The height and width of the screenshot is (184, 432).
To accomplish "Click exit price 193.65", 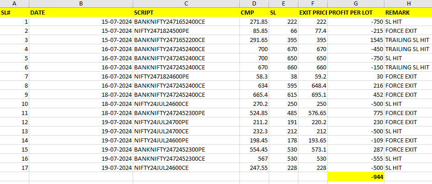I will coord(313,140).
